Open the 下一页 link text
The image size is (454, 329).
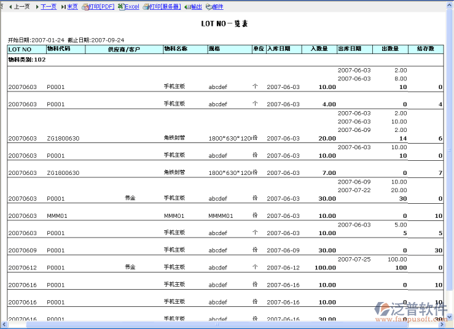(x=49, y=7)
